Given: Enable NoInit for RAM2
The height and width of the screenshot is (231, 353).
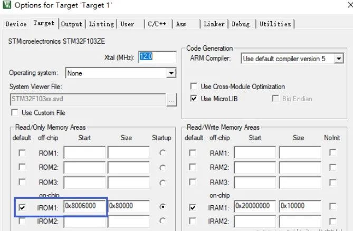Looking at the screenshot, I should (x=333, y=167).
